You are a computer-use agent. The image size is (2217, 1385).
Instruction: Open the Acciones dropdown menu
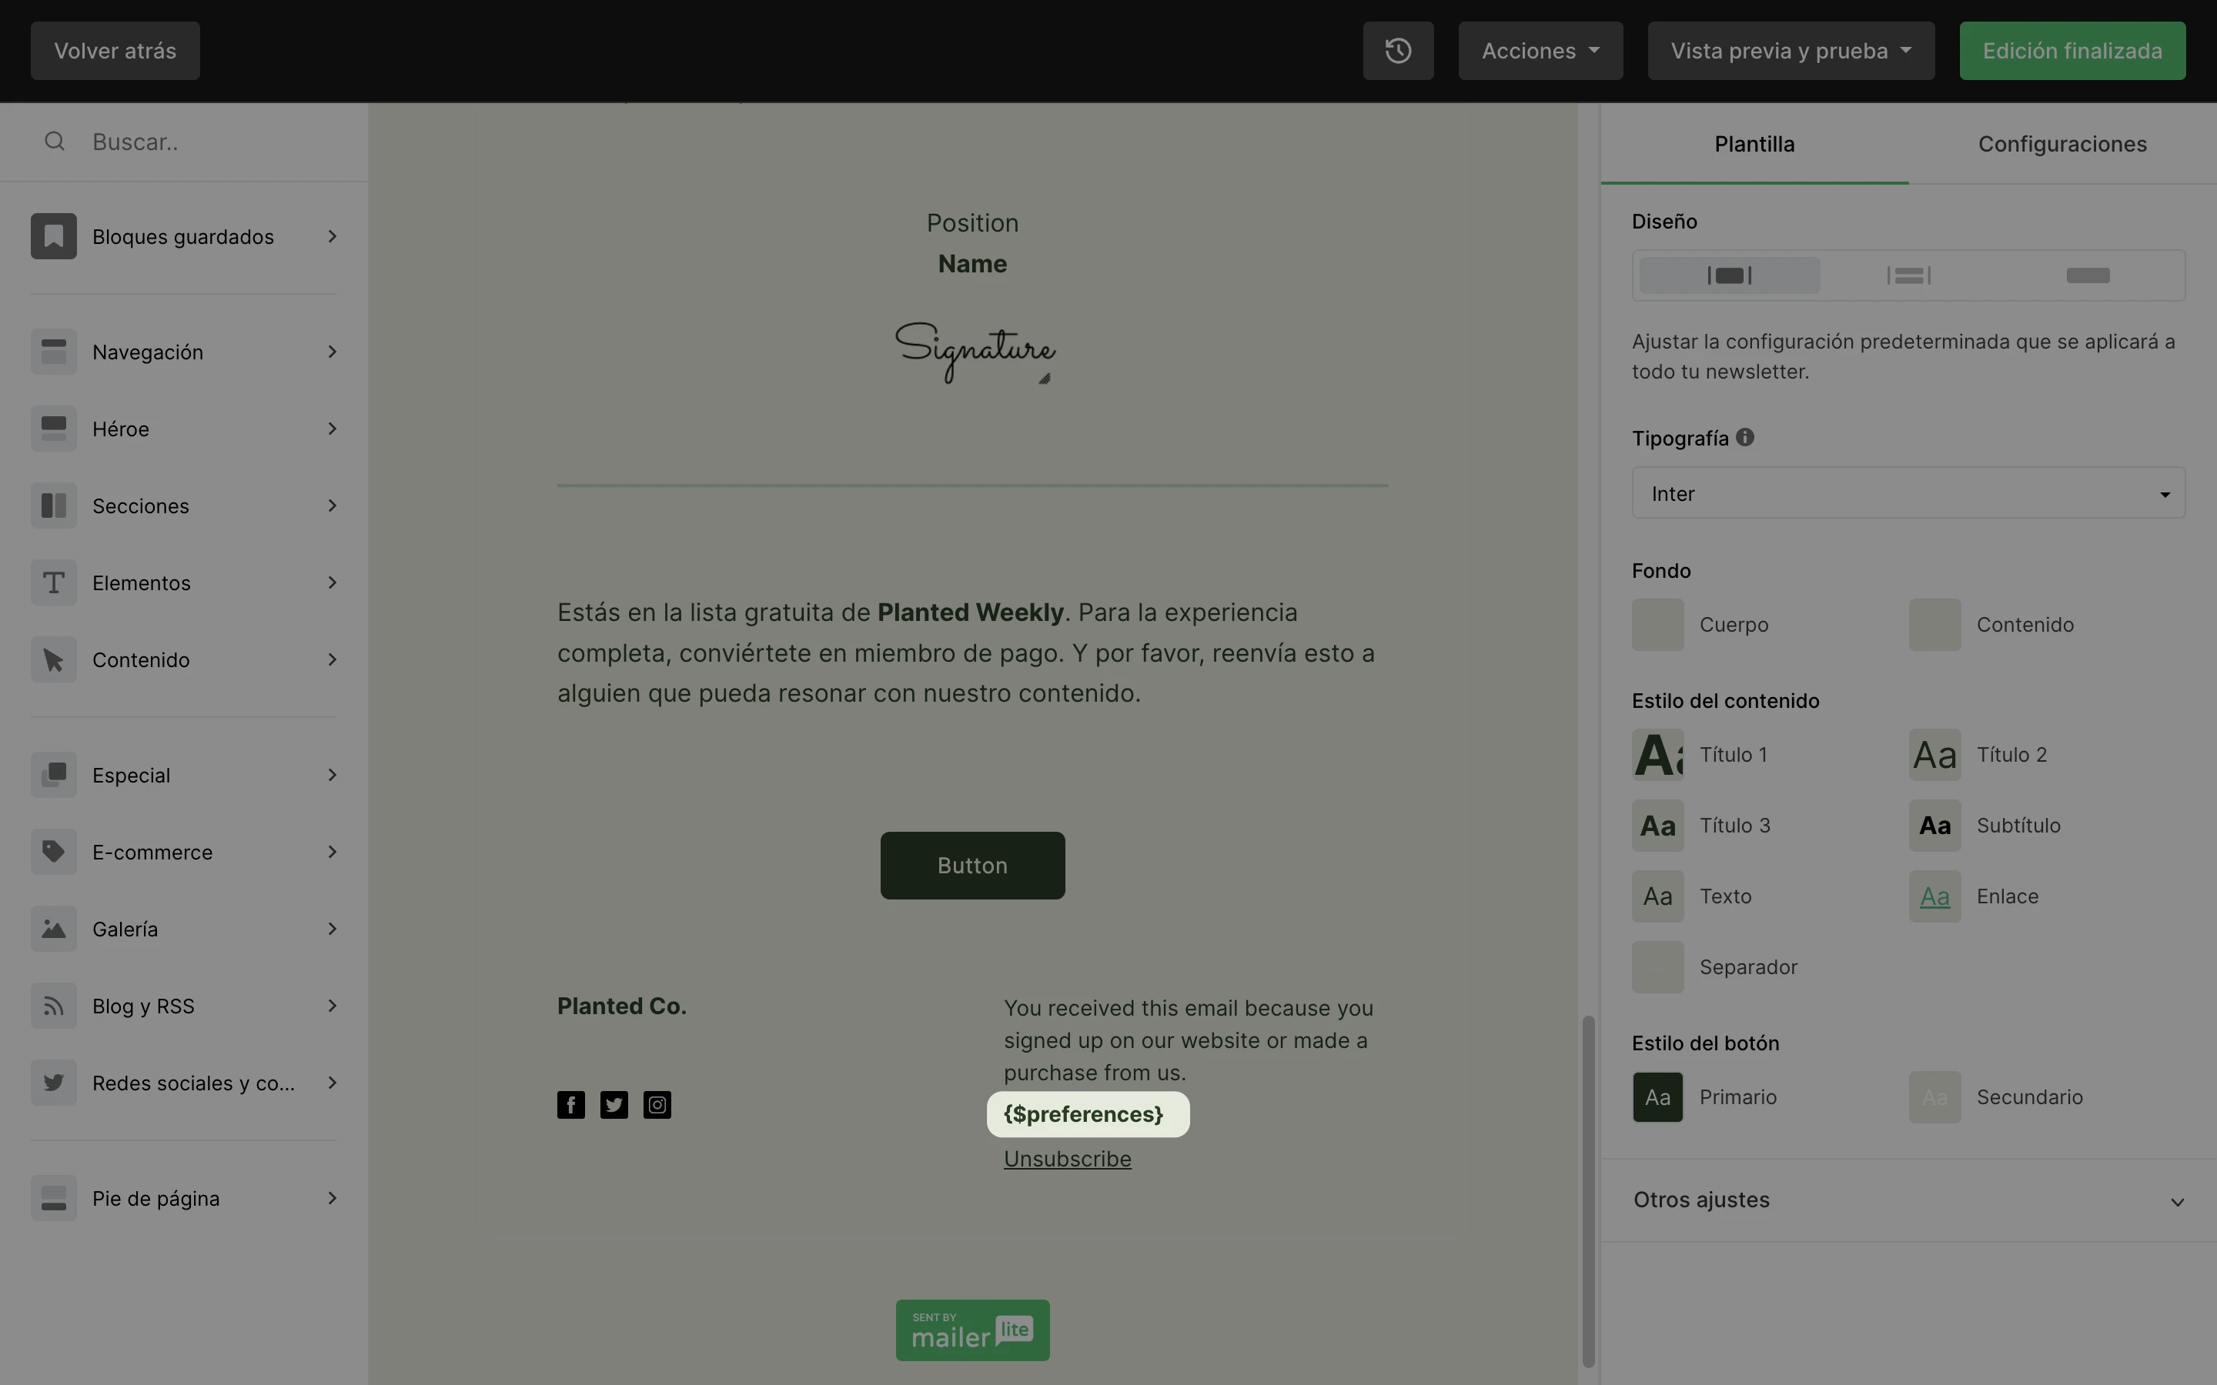(x=1540, y=50)
